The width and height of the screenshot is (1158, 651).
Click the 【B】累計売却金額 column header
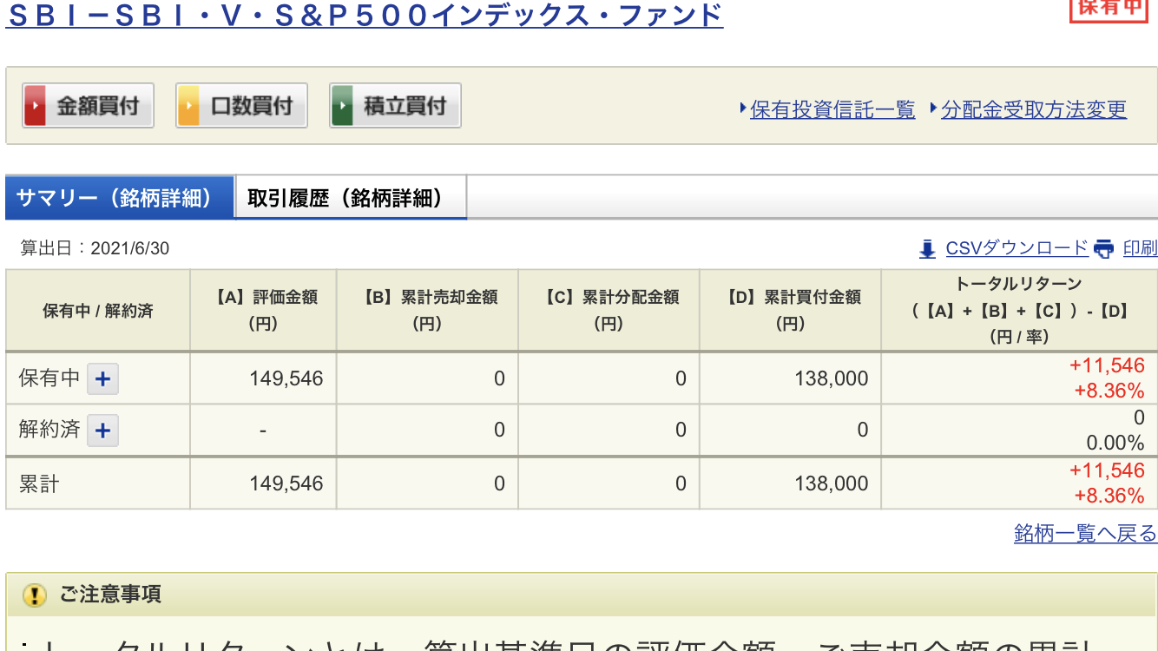427,310
